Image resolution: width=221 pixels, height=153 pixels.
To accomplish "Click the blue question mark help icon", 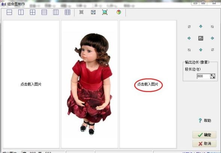I will click(x=200, y=120).
